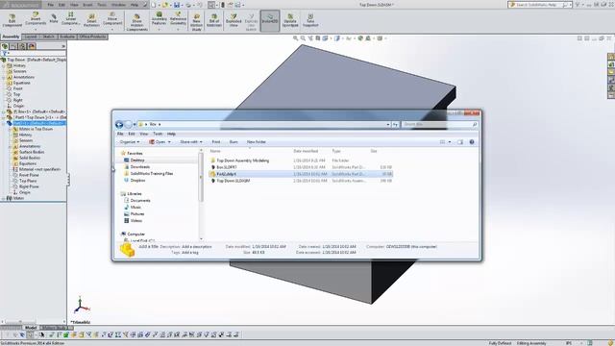
Task: Open the Help menu in the Explorer window
Action: tap(171, 134)
